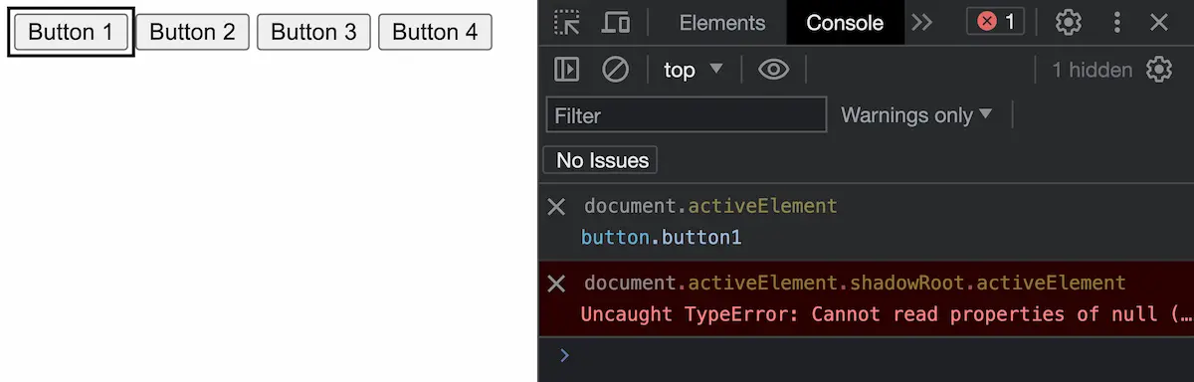Screen dimensions: 1194x382
Task: Toggle the device toolbar icon
Action: tap(616, 22)
